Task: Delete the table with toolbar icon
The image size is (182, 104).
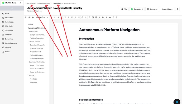Action: coord(96,17)
